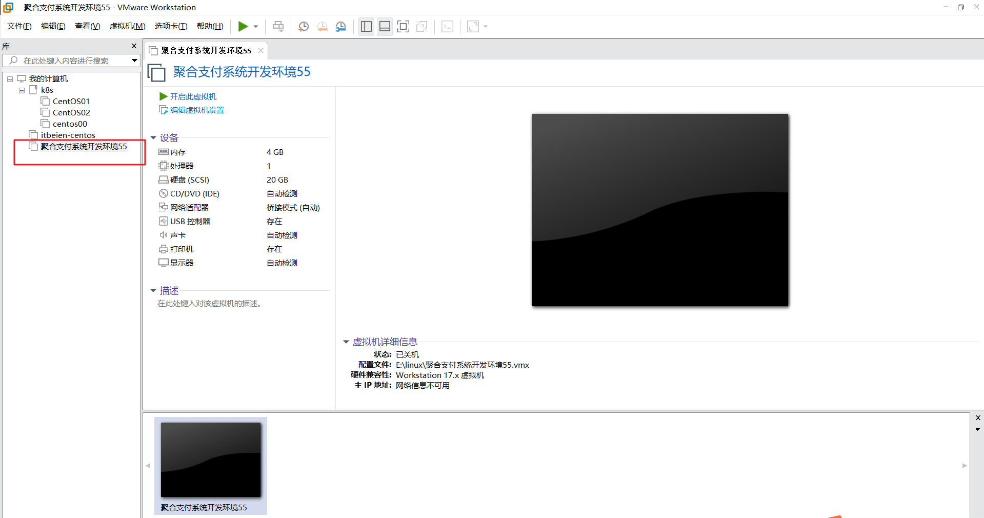Viewport: 984px width, 518px height.
Task: Click the VM title icon beside heading
Action: tap(156, 72)
